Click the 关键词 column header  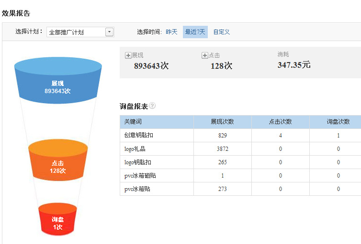157,122
